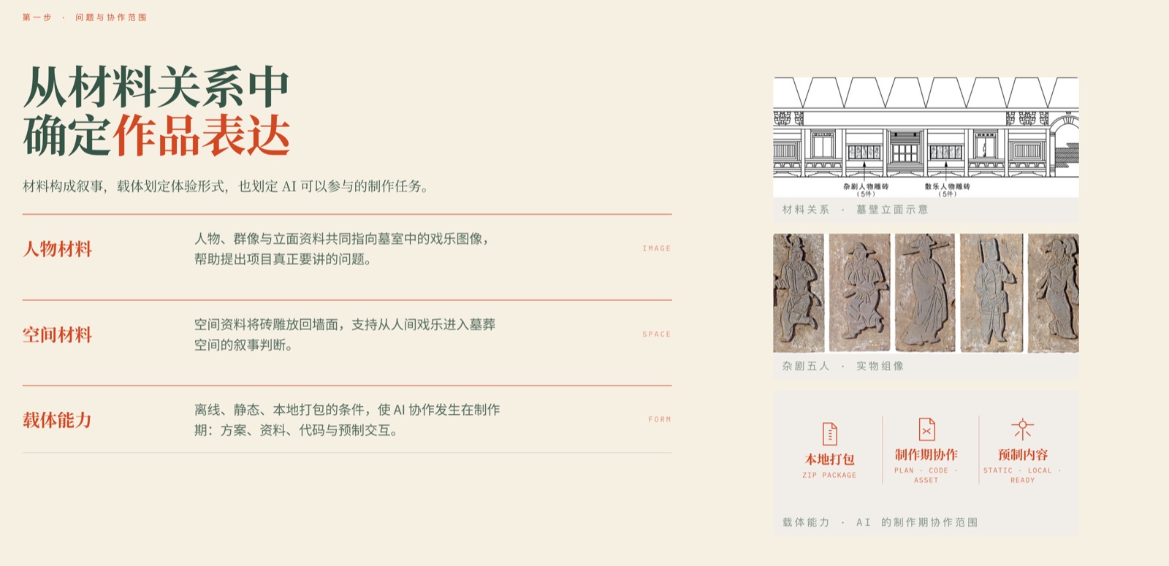Click the 预制内容 label
This screenshot has width=1169, height=566.
pyautogui.click(x=1023, y=454)
